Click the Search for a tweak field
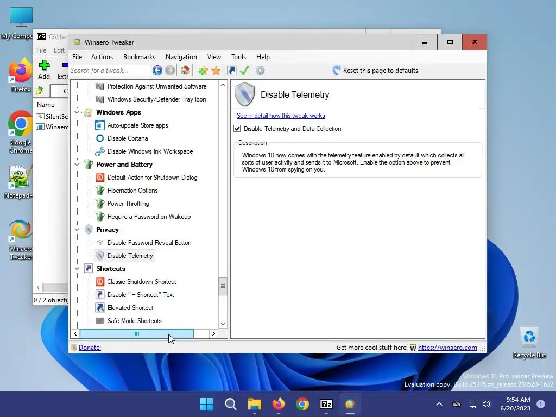The image size is (556, 417). click(110, 71)
